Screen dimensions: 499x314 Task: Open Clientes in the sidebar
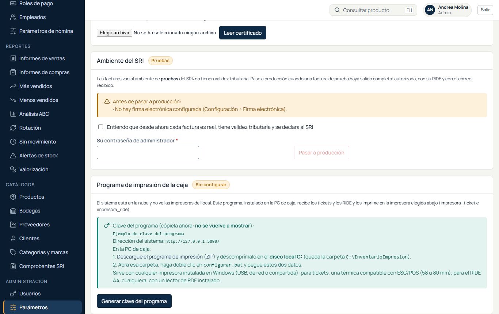[x=42, y=238]
